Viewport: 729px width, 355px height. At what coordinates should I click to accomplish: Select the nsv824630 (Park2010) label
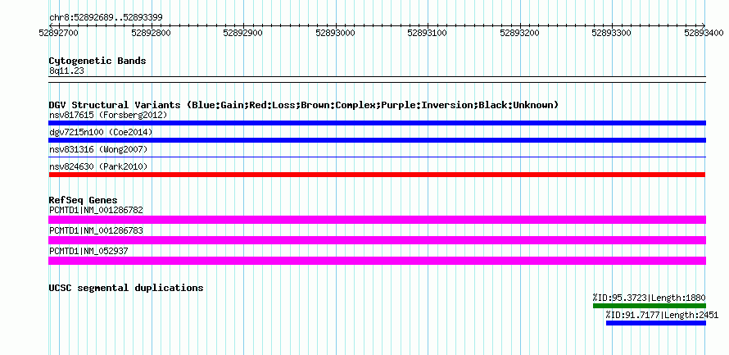tap(98, 166)
